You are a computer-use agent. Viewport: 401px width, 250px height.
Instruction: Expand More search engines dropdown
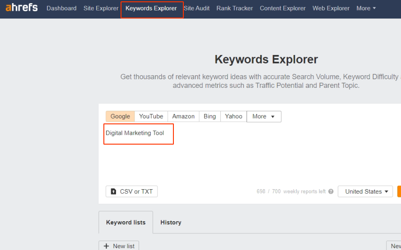(264, 116)
